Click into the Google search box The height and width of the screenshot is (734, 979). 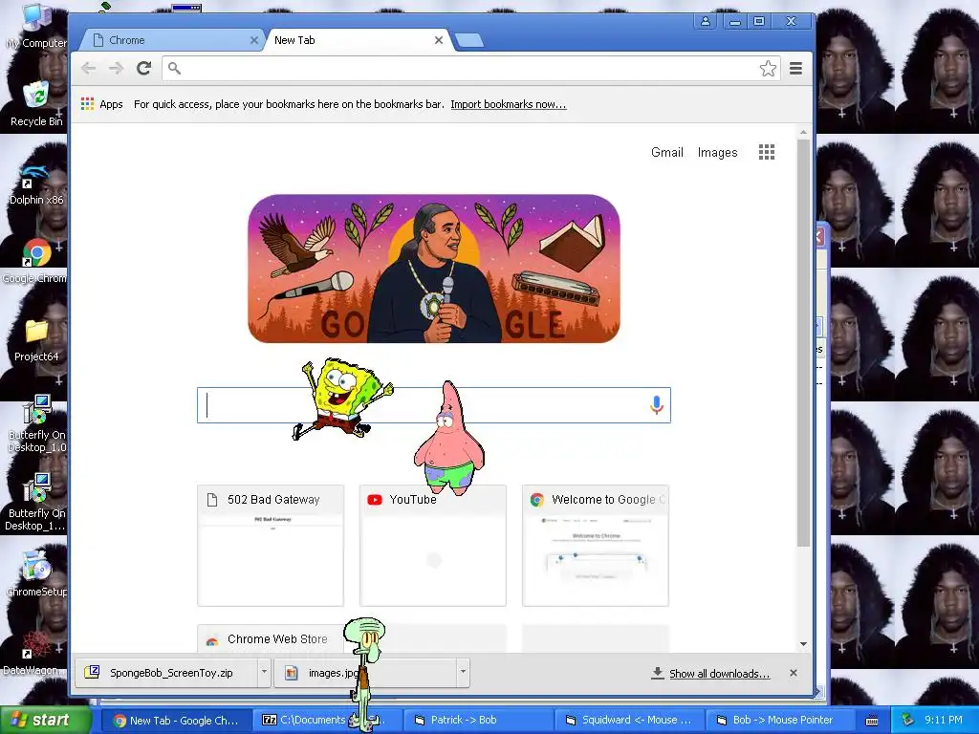434,405
